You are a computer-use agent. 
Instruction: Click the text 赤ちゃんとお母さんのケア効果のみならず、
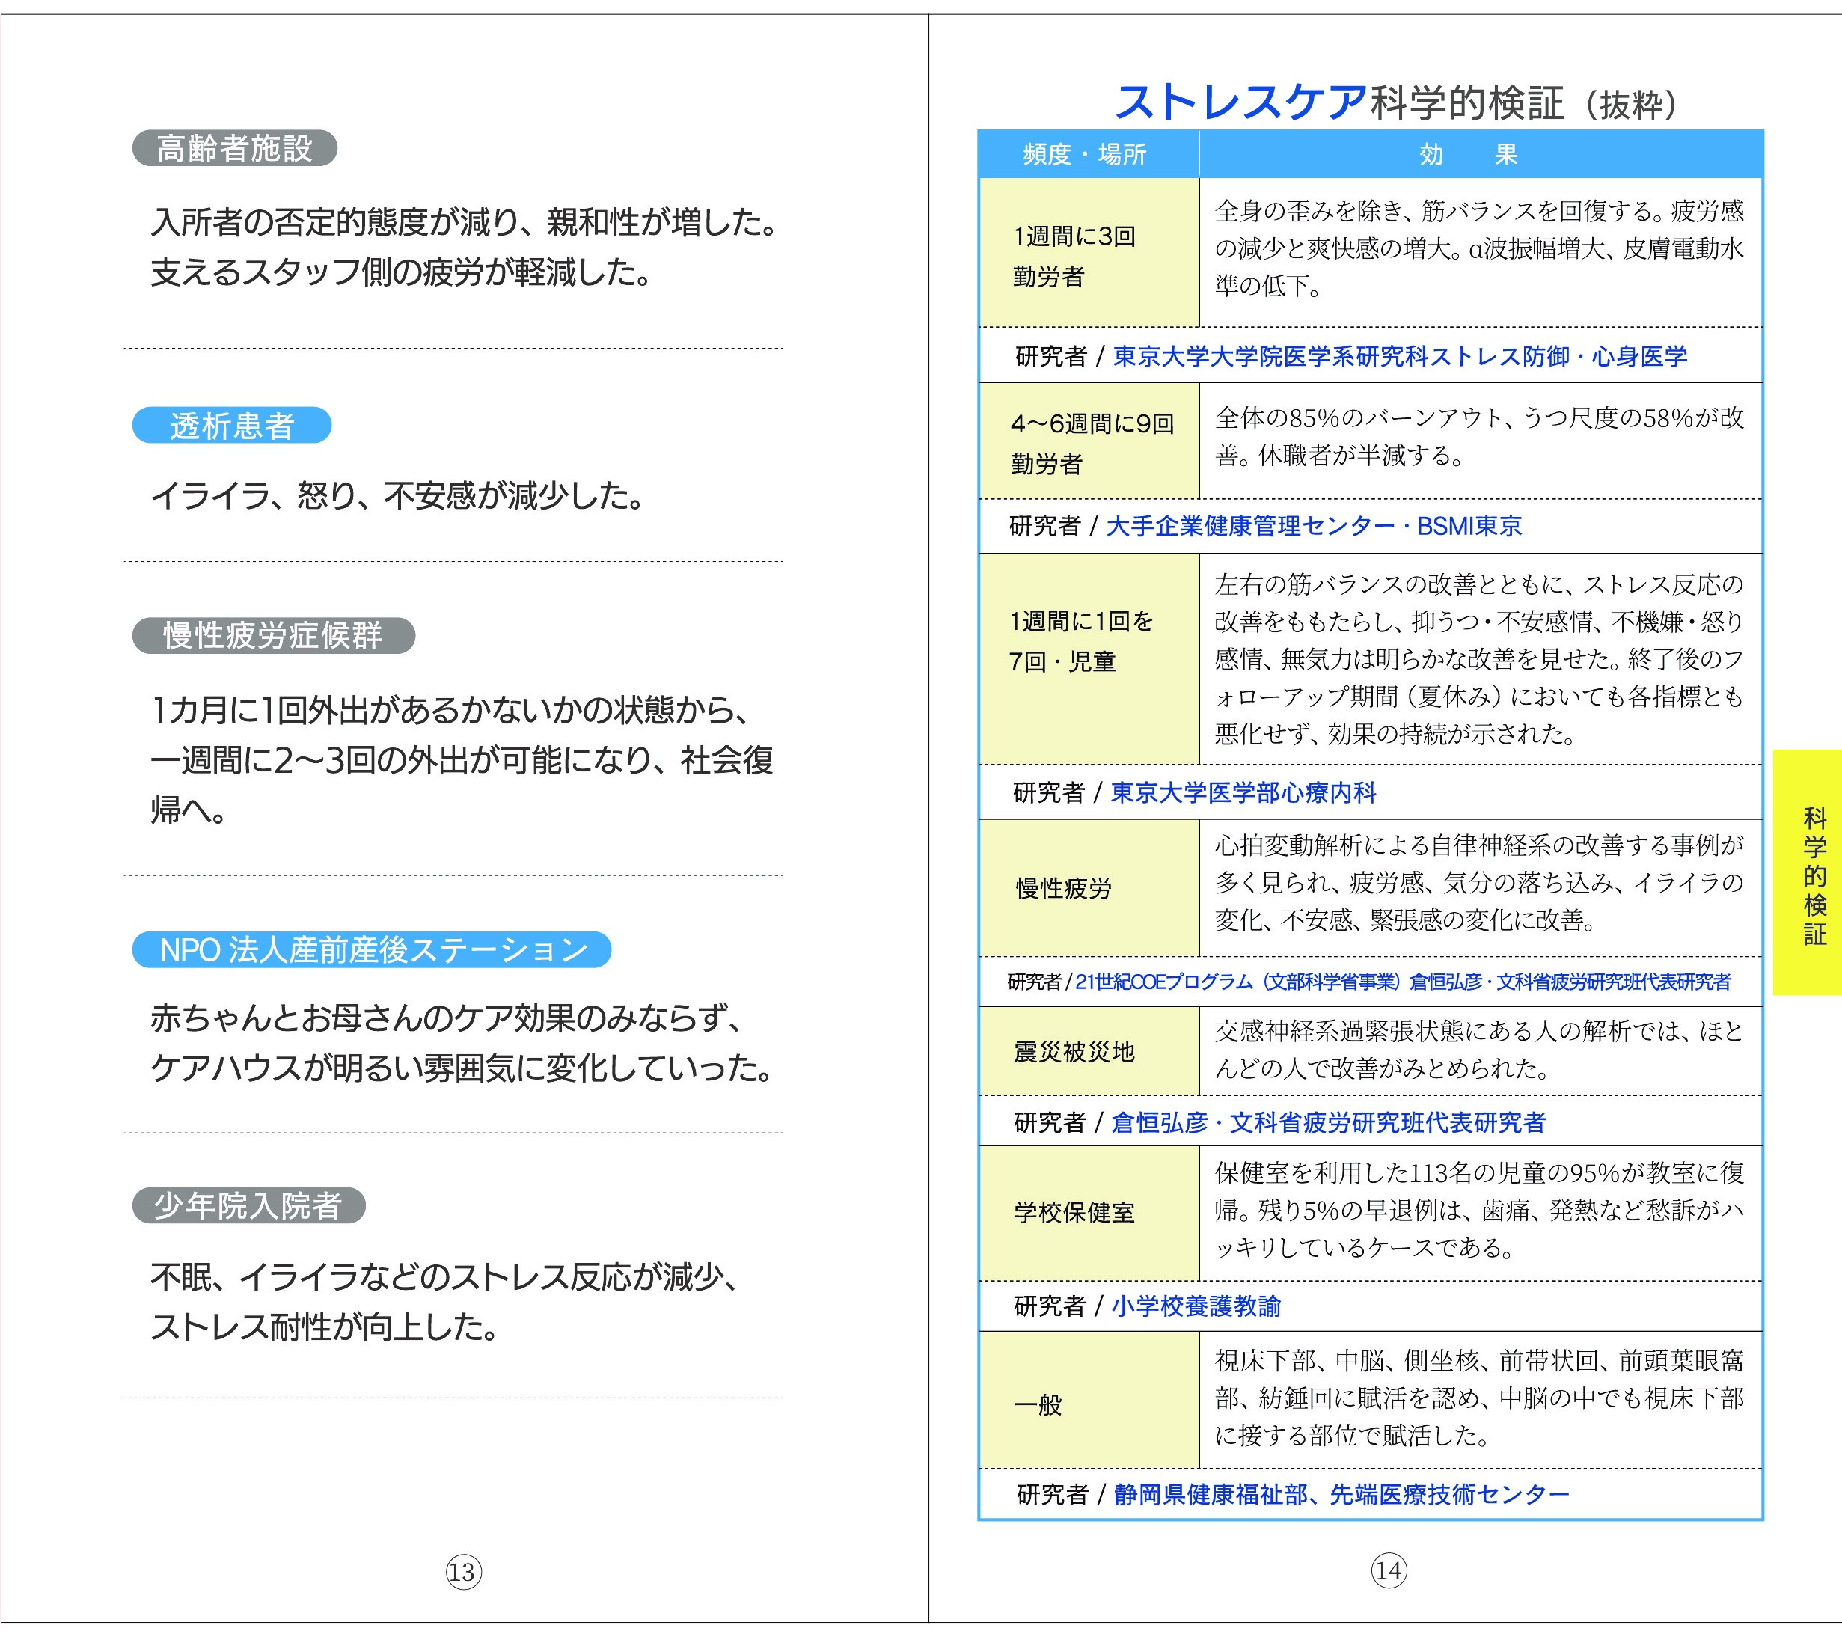(x=446, y=1018)
